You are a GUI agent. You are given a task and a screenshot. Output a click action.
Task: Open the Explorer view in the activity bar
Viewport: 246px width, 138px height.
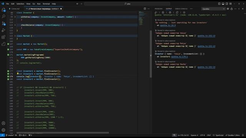(x=3, y=10)
